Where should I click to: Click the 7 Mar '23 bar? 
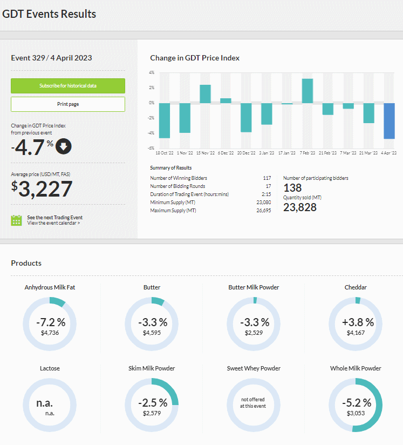pyautogui.click(x=349, y=106)
